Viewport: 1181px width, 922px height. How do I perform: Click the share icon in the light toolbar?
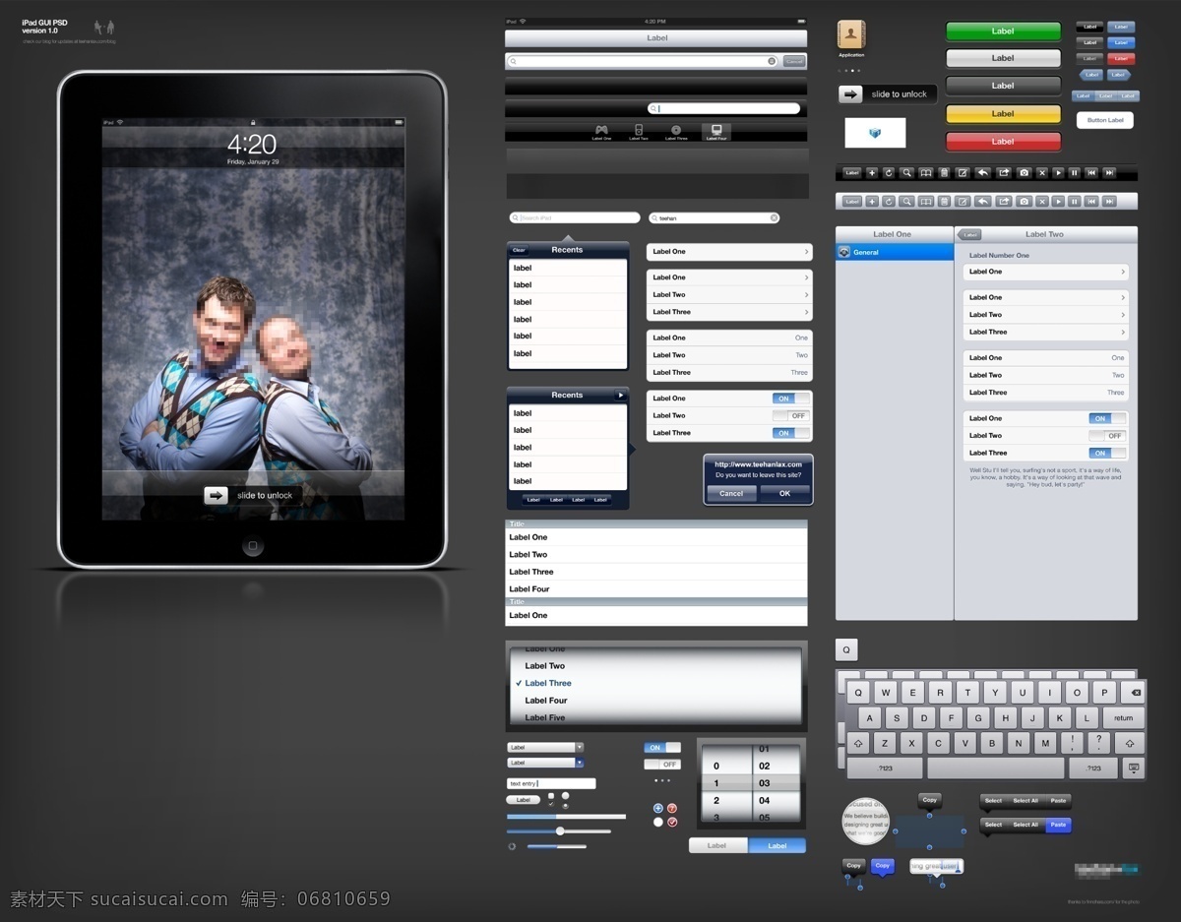point(1004,202)
